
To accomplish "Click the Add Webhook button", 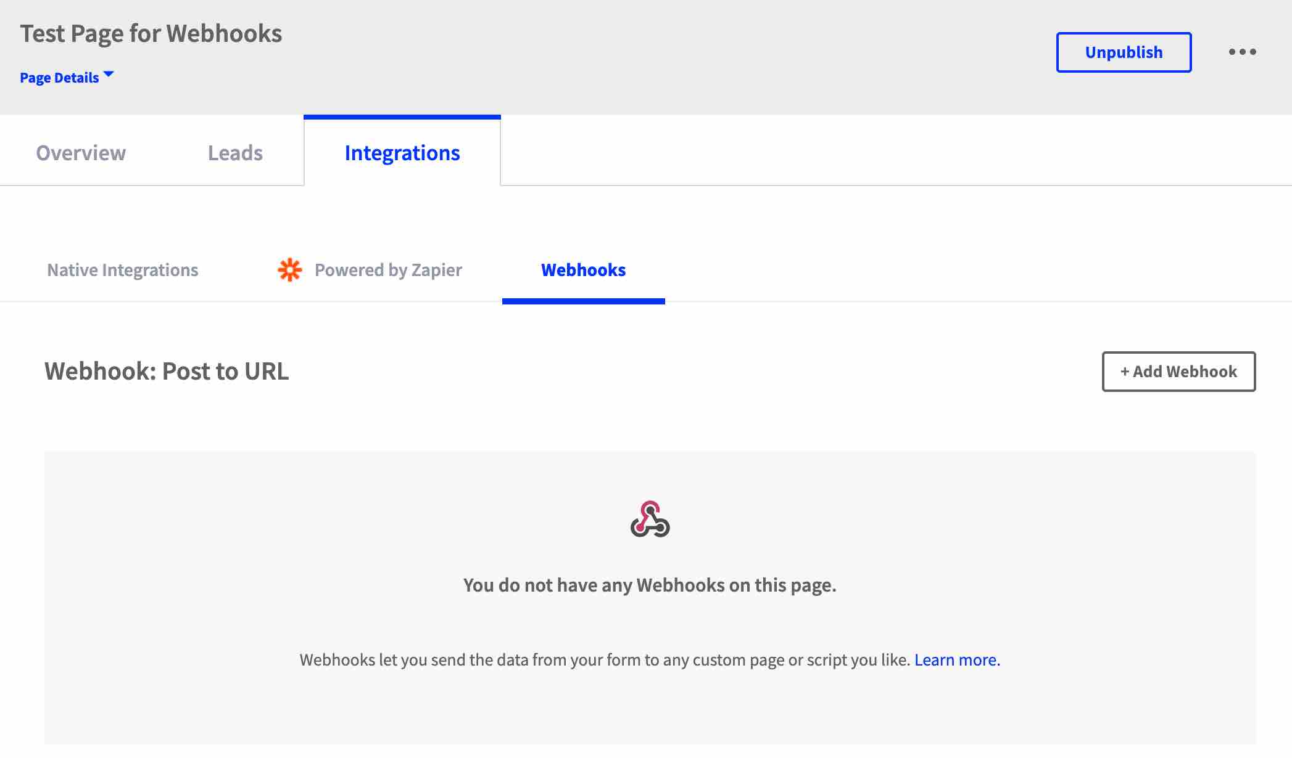I will coord(1179,371).
